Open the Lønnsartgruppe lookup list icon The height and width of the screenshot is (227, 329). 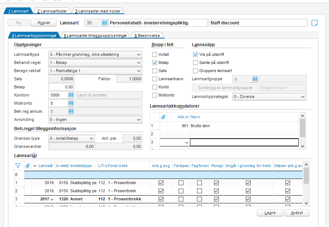(255, 79)
